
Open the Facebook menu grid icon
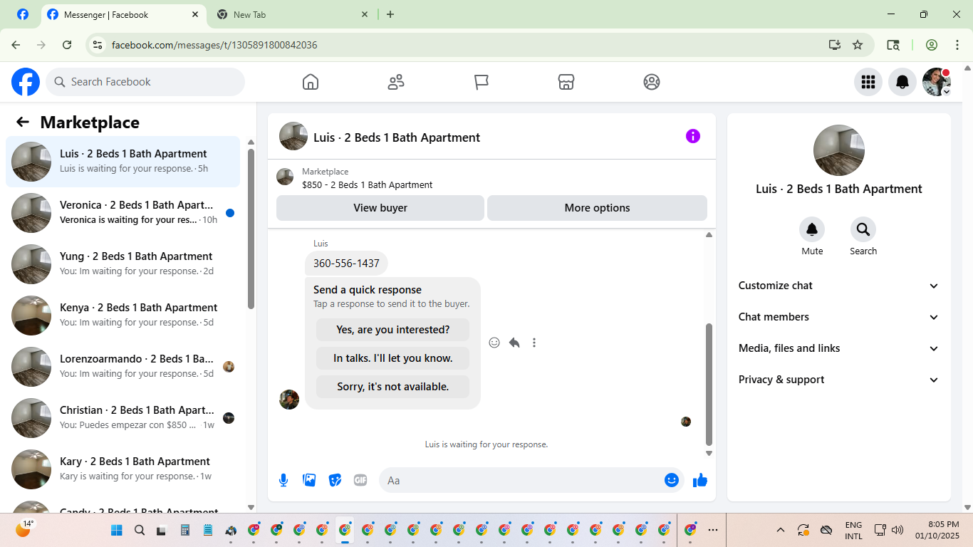(x=868, y=82)
